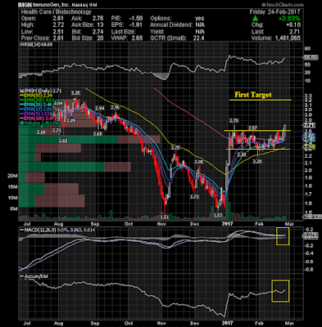Click the 1.51 November low price label
The image size is (322, 327).
tap(165, 217)
